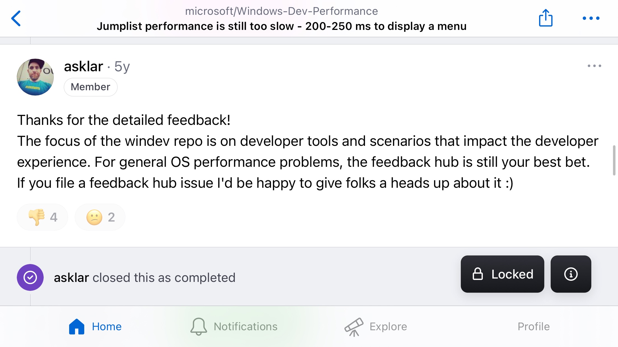Open the asklar username on comment
The height and width of the screenshot is (347, 618).
click(83, 66)
